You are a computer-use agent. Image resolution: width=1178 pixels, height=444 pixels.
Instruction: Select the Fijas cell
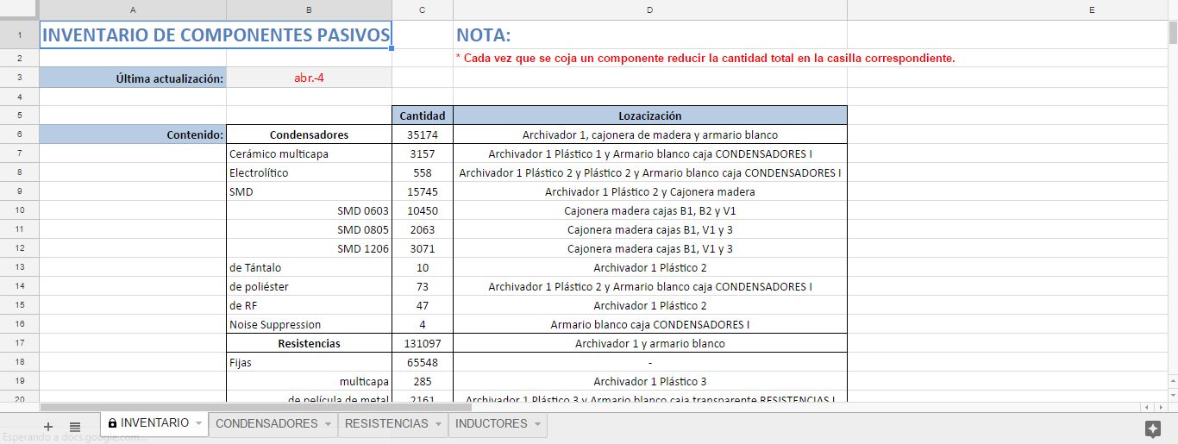click(309, 362)
